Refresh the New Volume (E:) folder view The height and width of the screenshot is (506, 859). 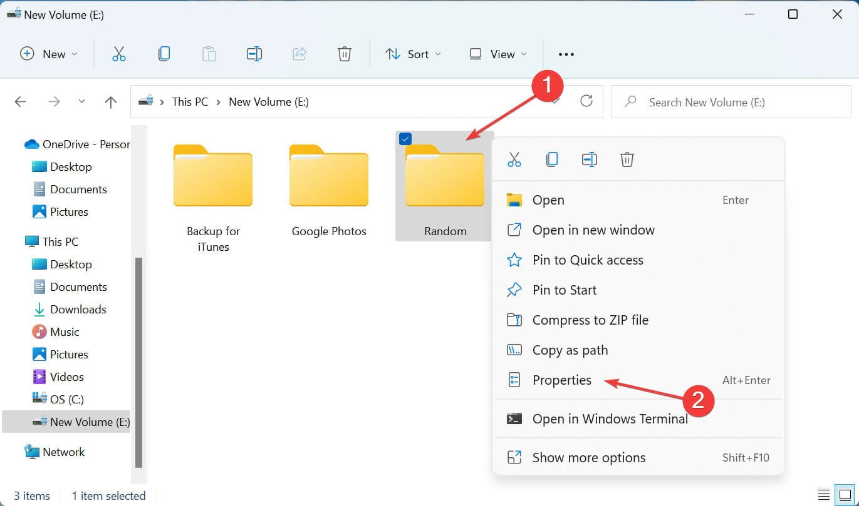pyautogui.click(x=586, y=101)
